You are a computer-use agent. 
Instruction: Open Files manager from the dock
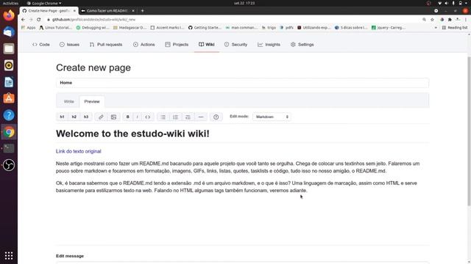9,48
